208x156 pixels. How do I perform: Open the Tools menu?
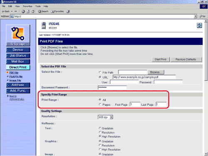(x=38, y=6)
